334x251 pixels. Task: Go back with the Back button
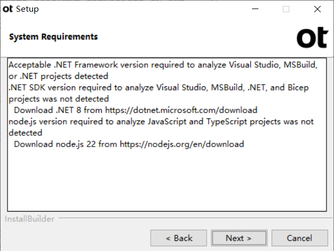[x=178, y=238]
